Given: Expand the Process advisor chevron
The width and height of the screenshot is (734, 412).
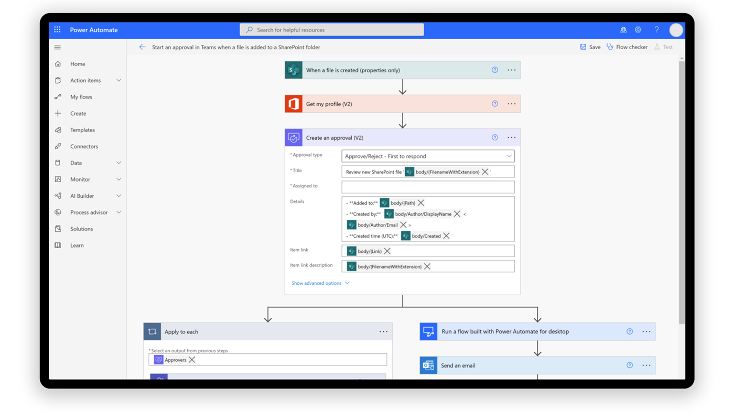Looking at the screenshot, I should (118, 212).
